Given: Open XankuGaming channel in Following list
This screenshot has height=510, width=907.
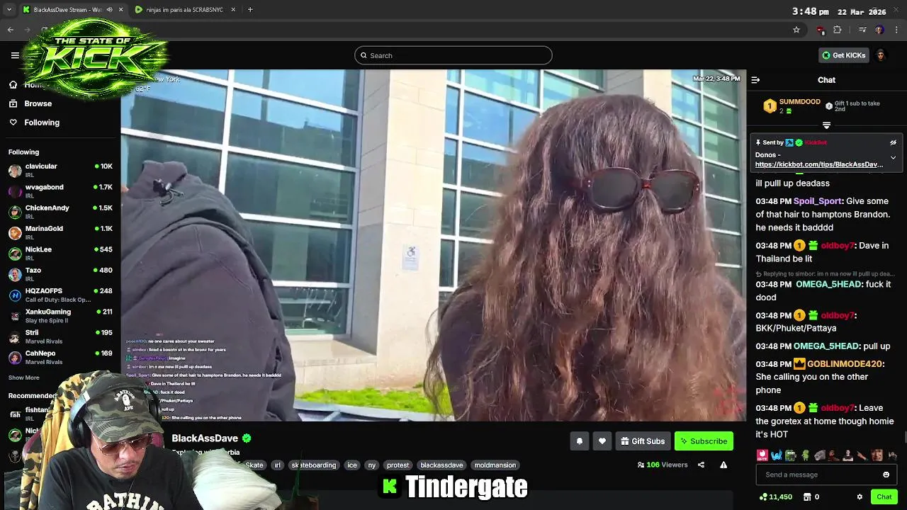Looking at the screenshot, I should tap(60, 315).
